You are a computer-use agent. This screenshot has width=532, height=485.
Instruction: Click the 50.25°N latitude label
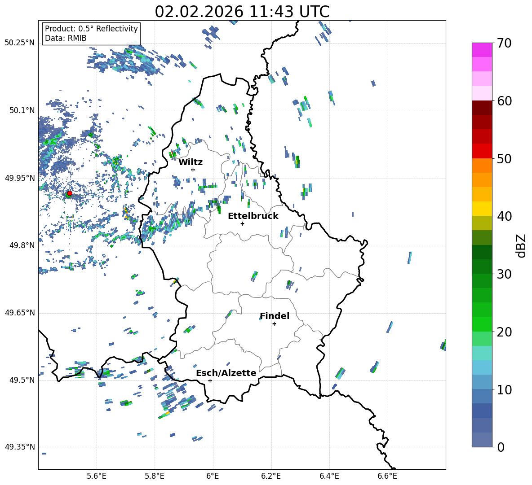(x=19, y=43)
